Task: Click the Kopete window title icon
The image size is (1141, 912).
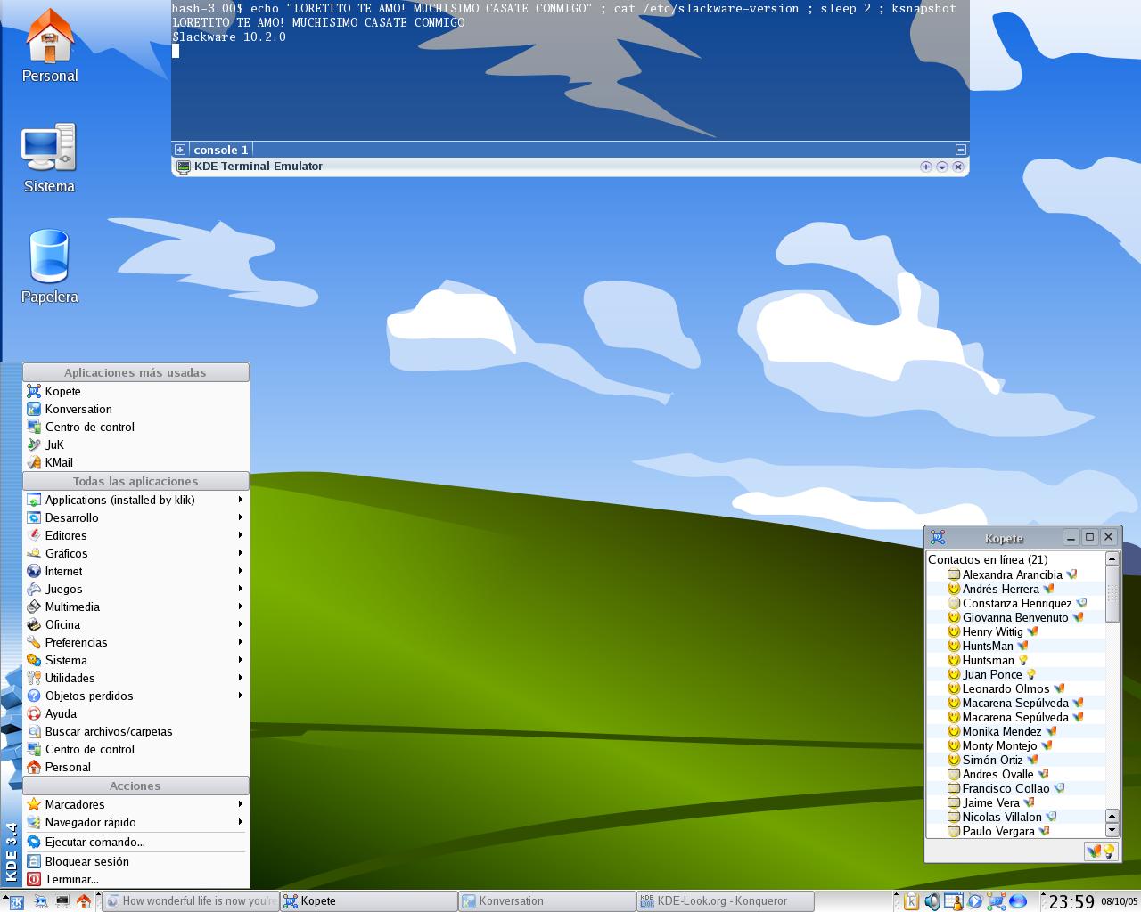Action: pyautogui.click(x=938, y=537)
